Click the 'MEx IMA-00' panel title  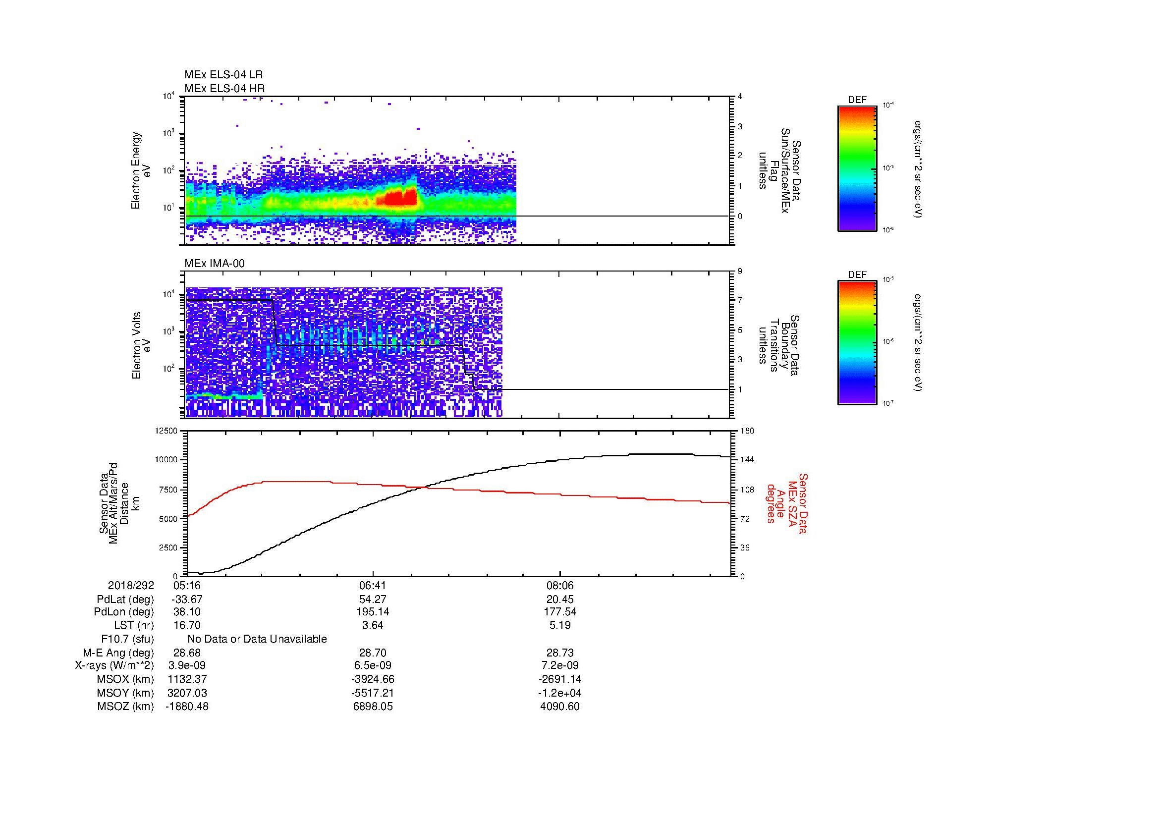point(215,264)
